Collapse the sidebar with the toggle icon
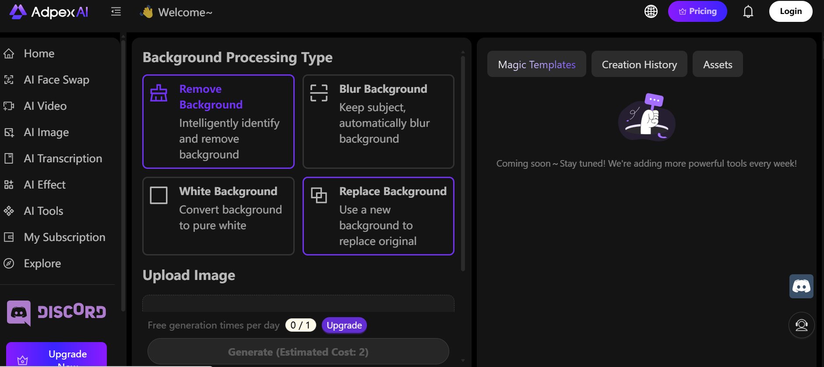The width and height of the screenshot is (824, 367). click(x=116, y=11)
